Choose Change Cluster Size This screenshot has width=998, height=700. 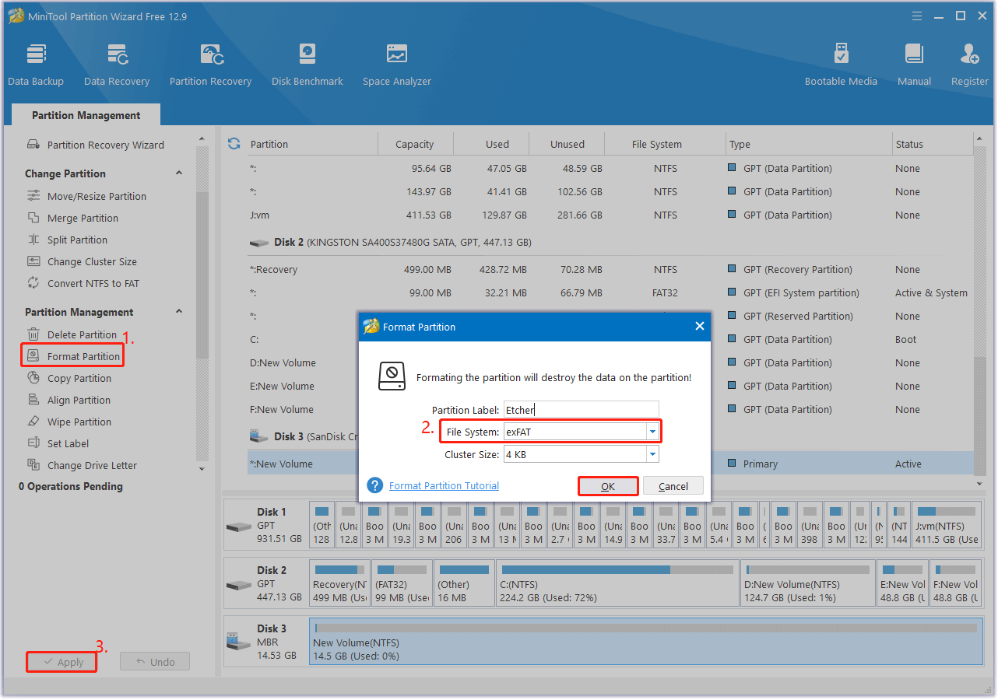[x=83, y=261]
